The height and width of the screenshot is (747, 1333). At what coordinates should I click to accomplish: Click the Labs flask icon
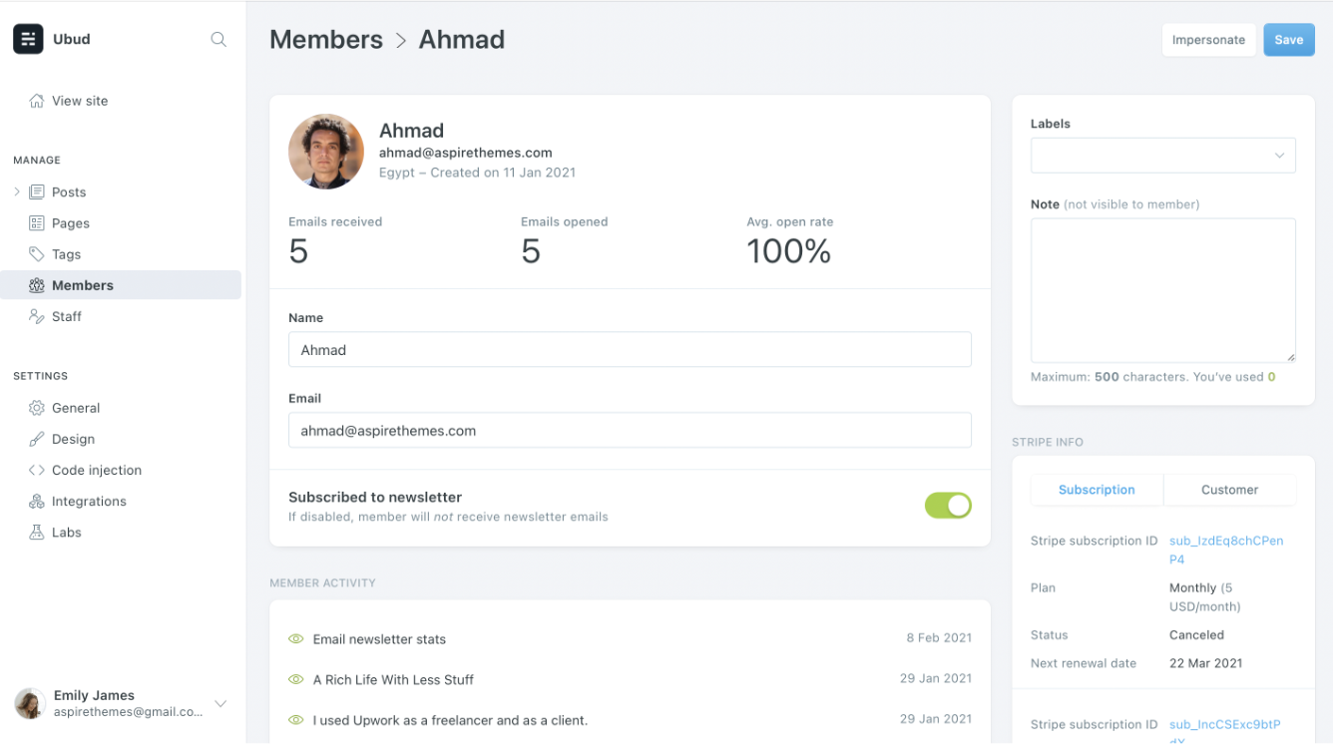pyautogui.click(x=37, y=533)
